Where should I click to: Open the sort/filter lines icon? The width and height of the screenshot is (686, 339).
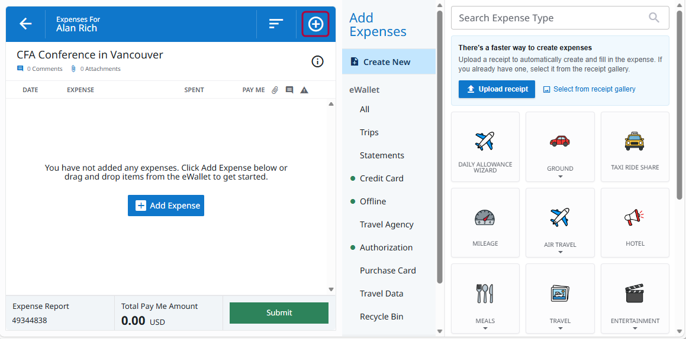point(276,24)
